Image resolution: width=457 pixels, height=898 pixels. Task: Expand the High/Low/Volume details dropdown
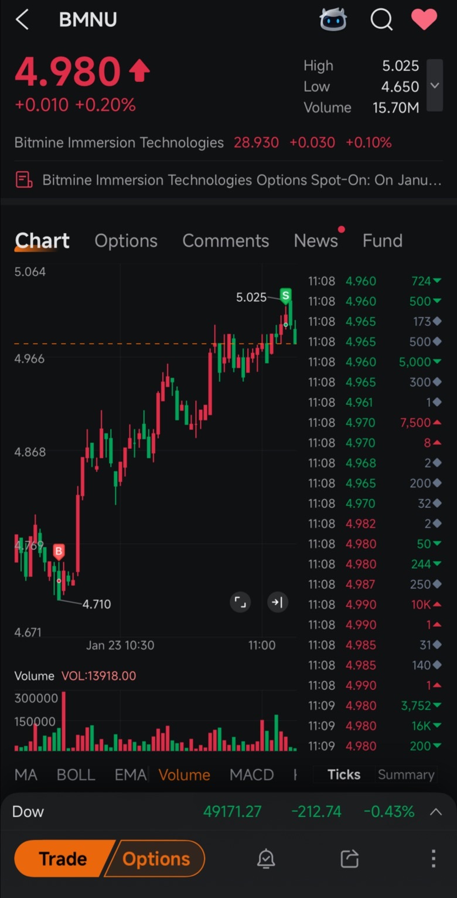(x=434, y=86)
